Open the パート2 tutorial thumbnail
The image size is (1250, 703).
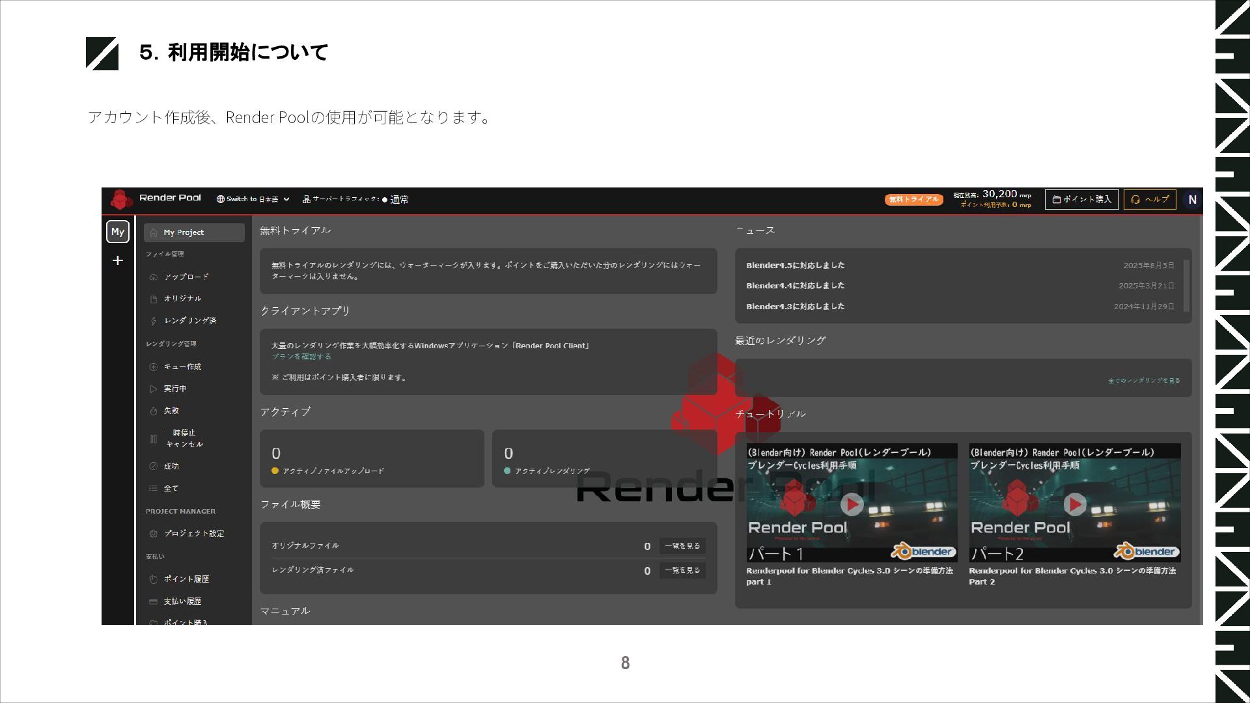tap(1074, 504)
